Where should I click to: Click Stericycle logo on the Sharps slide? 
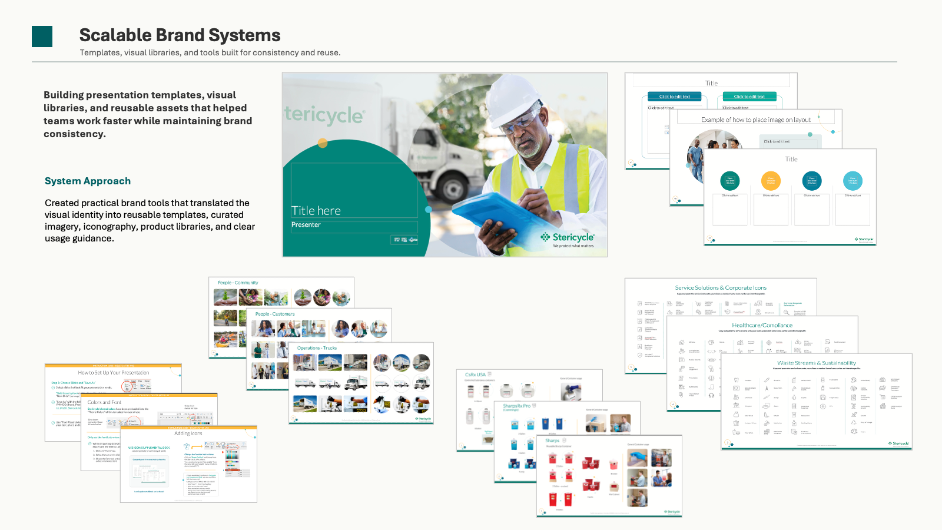[672, 512]
